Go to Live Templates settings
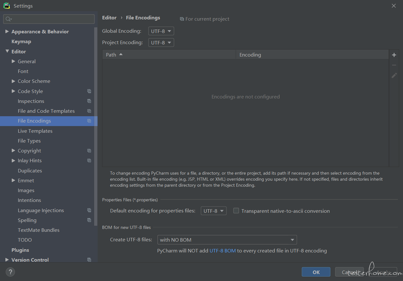This screenshot has height=281, width=403. tap(35, 131)
